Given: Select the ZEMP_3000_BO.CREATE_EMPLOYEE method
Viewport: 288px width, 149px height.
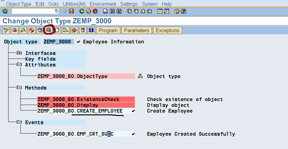Looking at the screenshot, I should click(80, 111).
